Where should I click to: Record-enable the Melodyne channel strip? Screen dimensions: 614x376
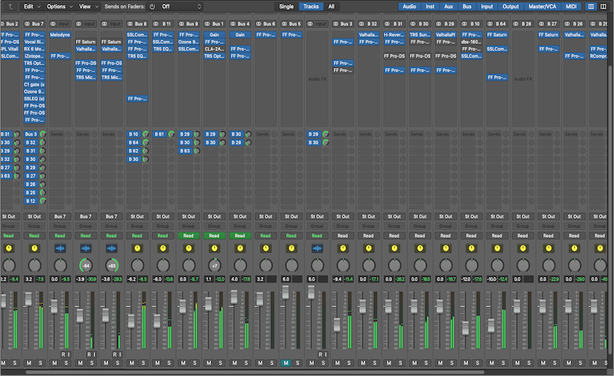coord(63,354)
